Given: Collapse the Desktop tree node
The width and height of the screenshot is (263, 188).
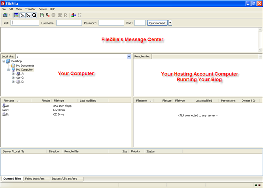Looking at the screenshot, I should coord(4,61).
